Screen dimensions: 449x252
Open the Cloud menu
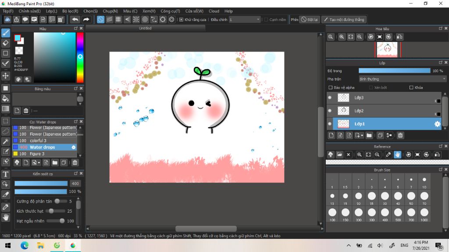tap(214, 11)
